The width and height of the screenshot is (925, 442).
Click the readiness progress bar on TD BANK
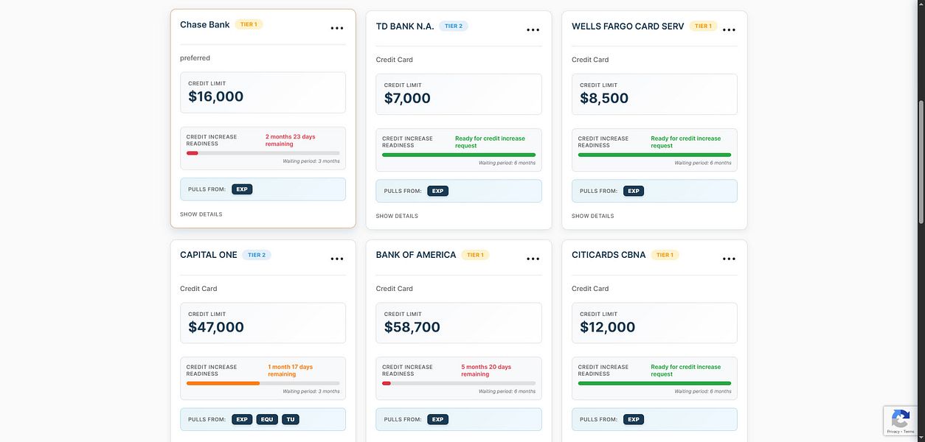pos(458,154)
